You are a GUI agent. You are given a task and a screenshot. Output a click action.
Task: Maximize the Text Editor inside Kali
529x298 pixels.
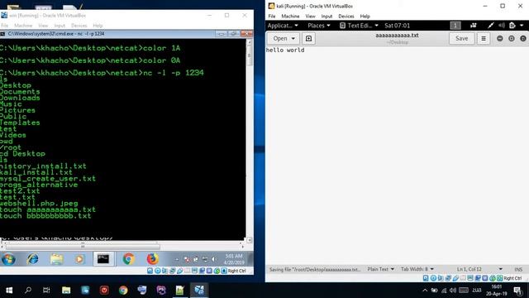click(x=512, y=39)
